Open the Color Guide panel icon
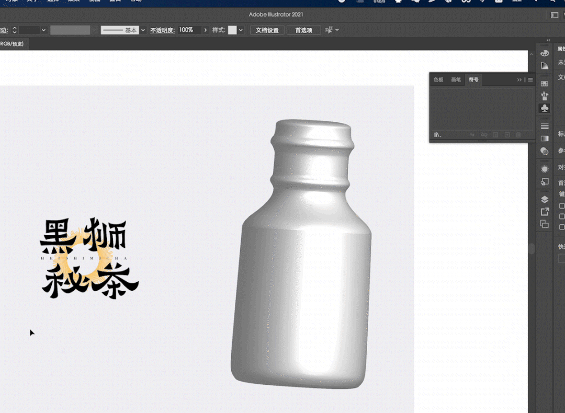 click(545, 66)
